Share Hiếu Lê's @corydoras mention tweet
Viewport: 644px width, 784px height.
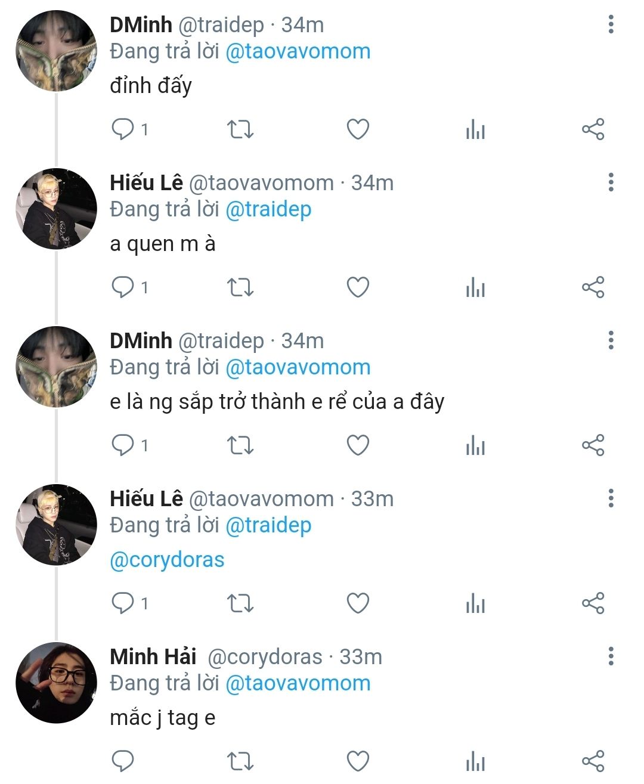pyautogui.click(x=593, y=603)
